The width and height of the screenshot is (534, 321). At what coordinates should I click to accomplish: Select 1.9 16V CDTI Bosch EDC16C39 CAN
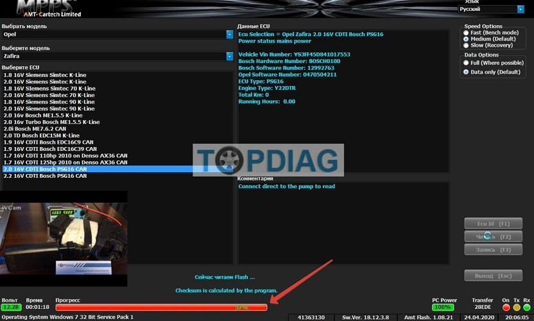pos(50,149)
